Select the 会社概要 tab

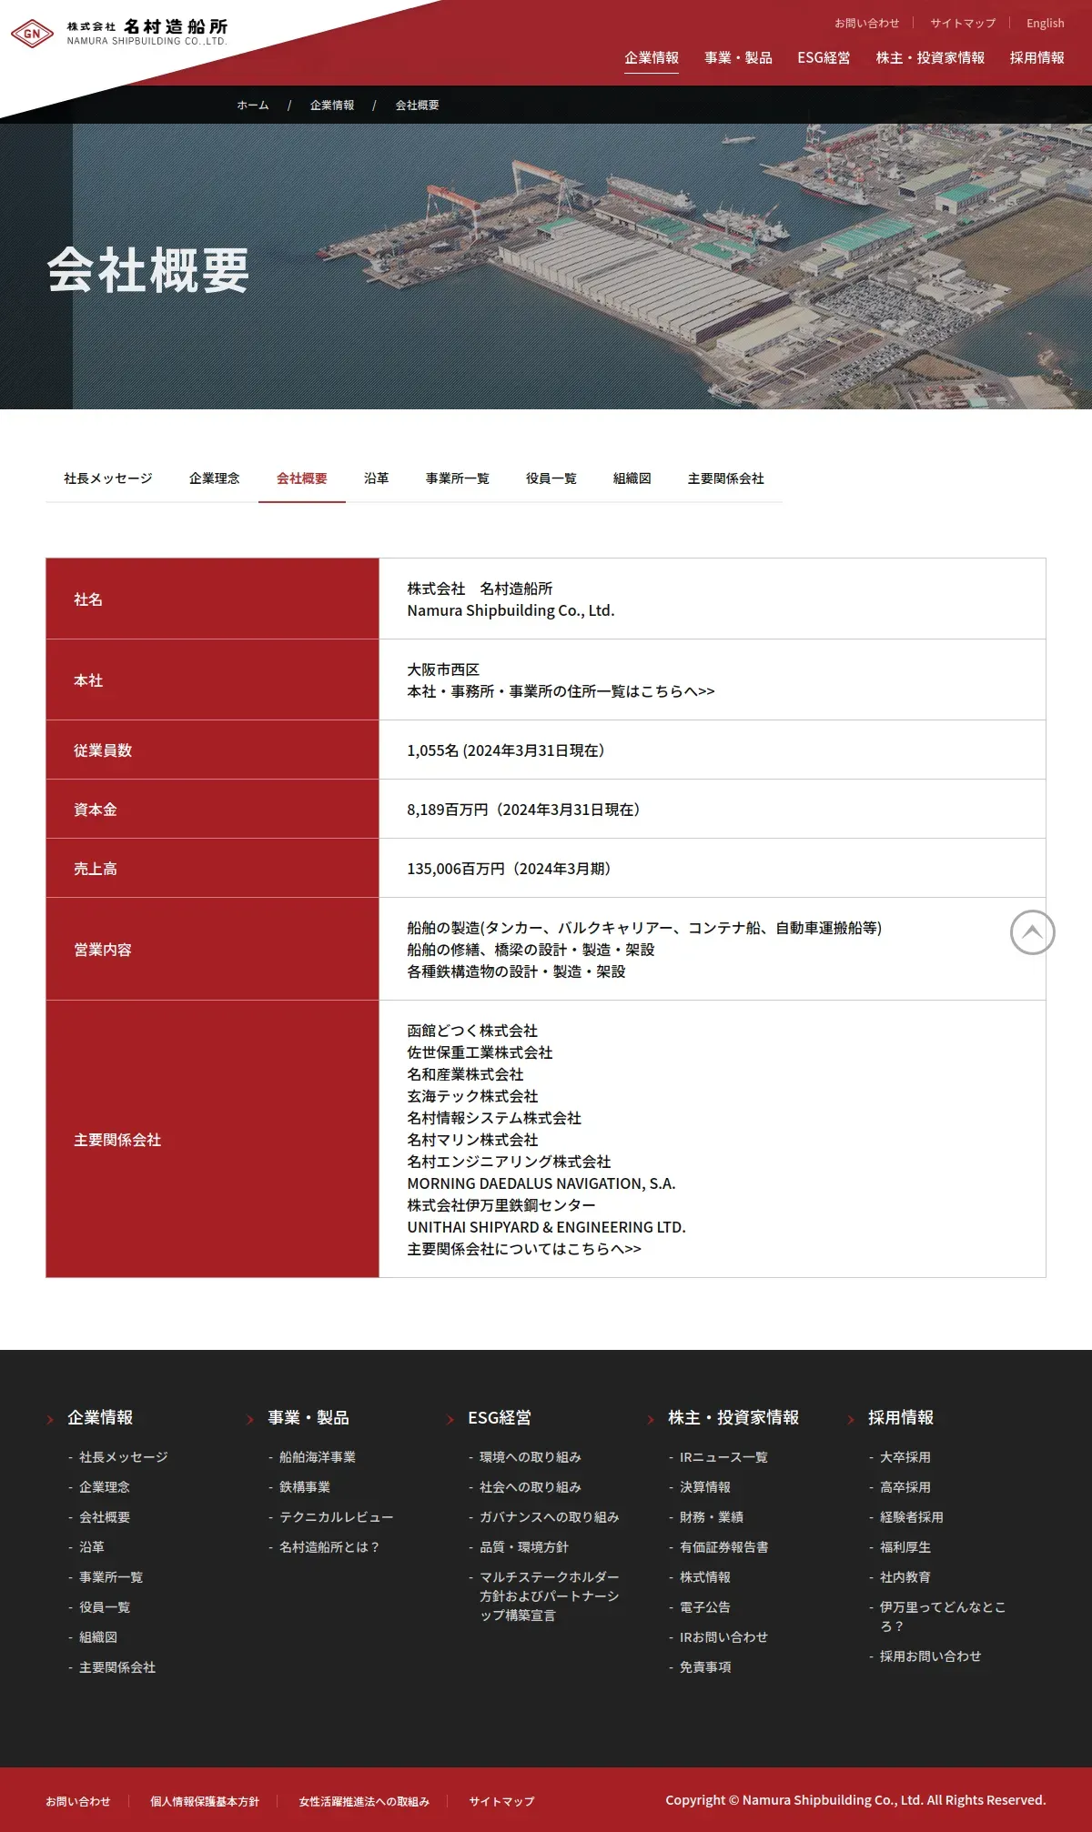[x=302, y=478]
